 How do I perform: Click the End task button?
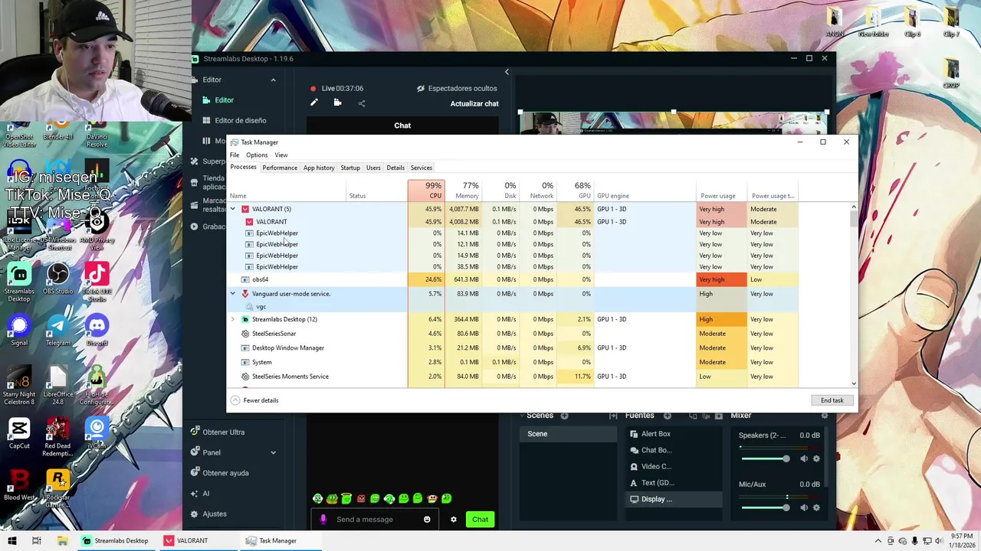(832, 400)
